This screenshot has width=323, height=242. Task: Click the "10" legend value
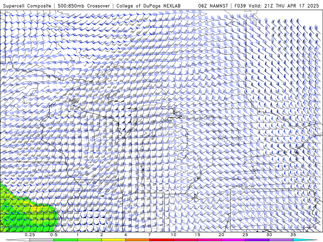174,235
